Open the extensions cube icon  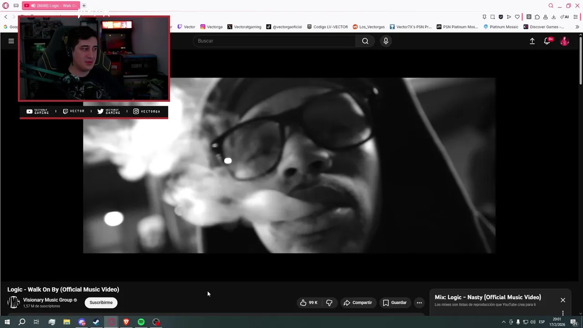pyautogui.click(x=537, y=17)
